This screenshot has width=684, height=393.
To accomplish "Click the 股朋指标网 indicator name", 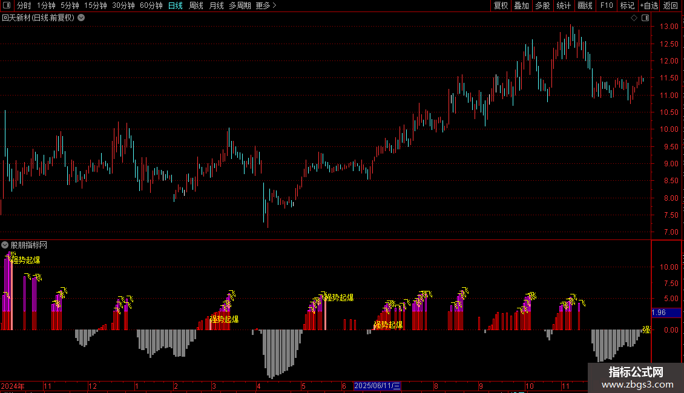I will [x=29, y=245].
